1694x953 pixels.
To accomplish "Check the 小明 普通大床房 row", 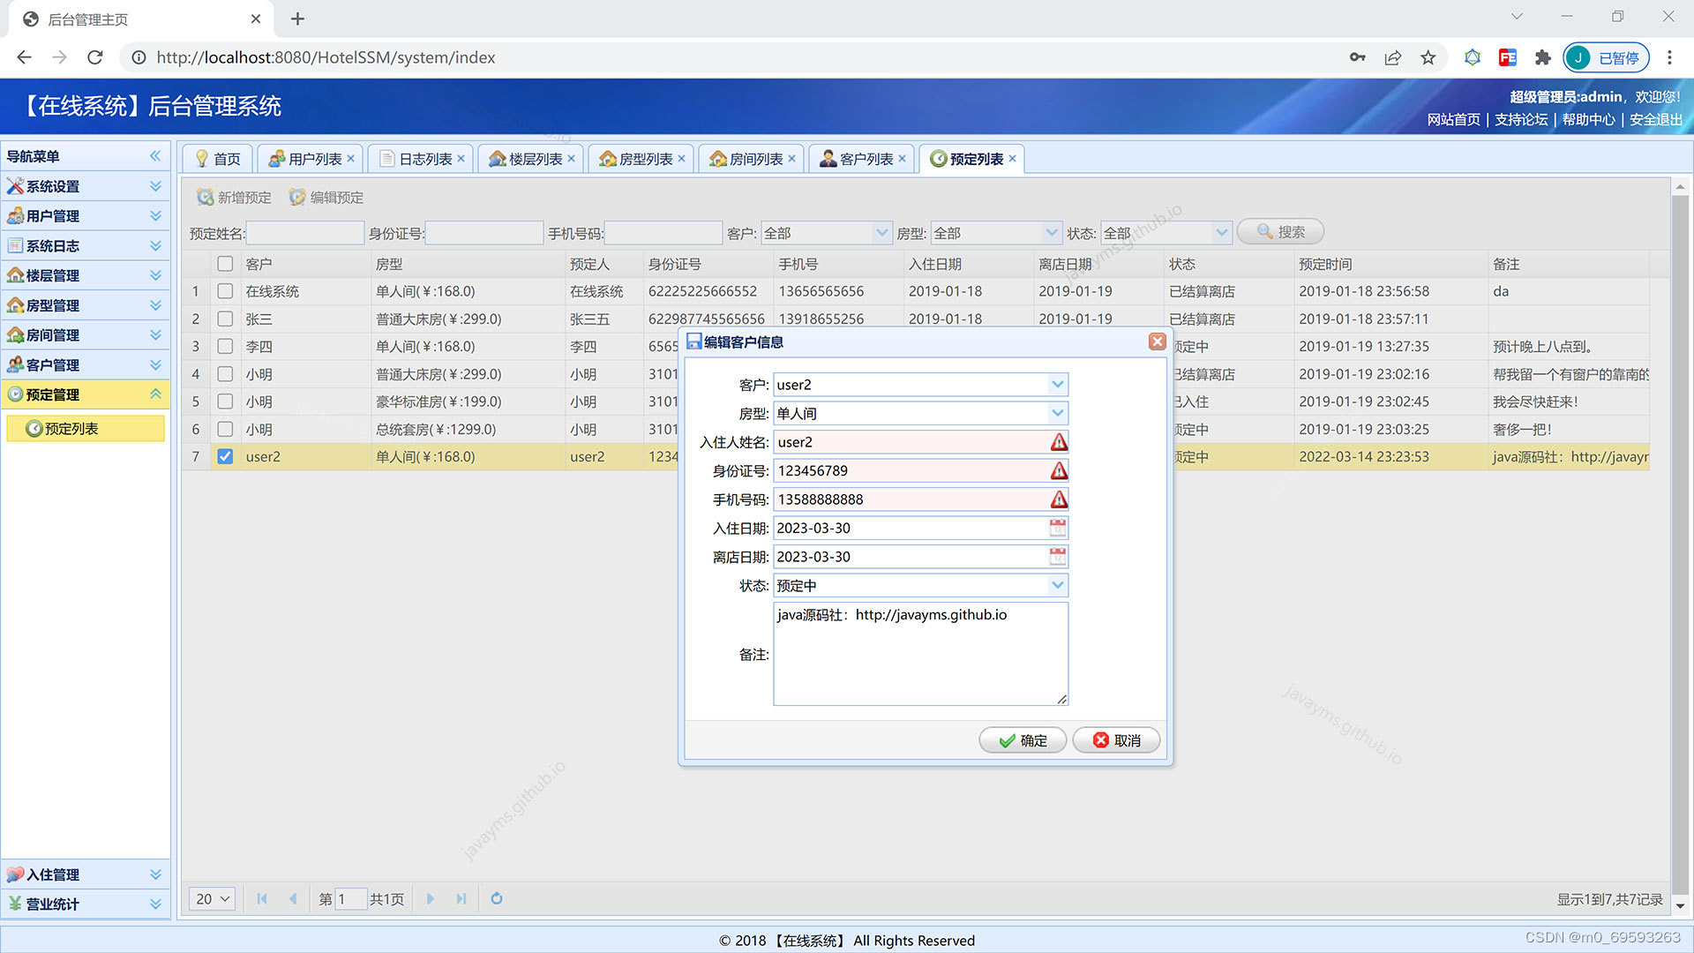I will (x=225, y=374).
